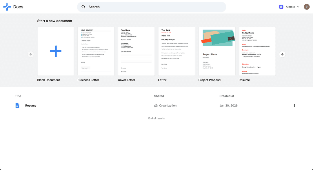Viewport: 313px width, 170px height.
Task: Open the user profile avatar
Action: click(307, 7)
